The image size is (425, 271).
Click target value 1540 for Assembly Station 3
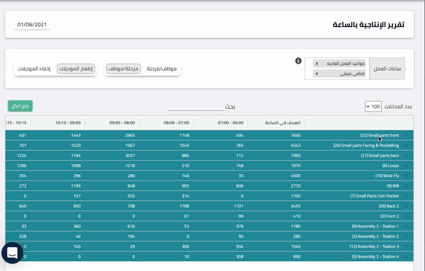click(x=295, y=246)
